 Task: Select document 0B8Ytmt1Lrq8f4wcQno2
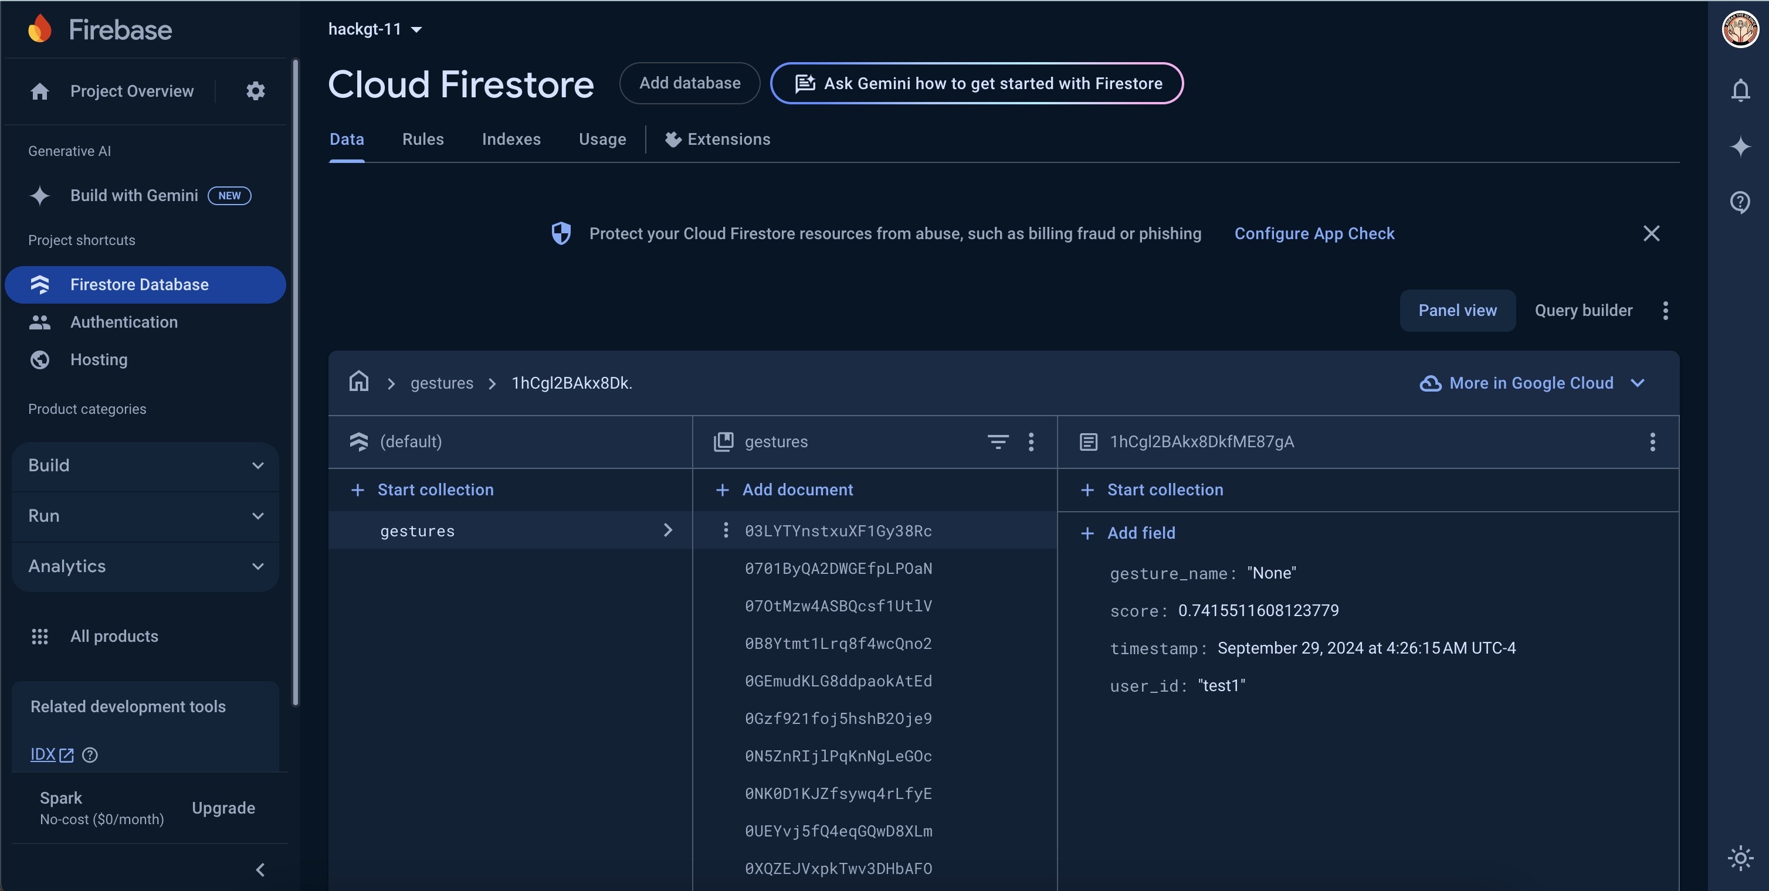click(x=838, y=644)
